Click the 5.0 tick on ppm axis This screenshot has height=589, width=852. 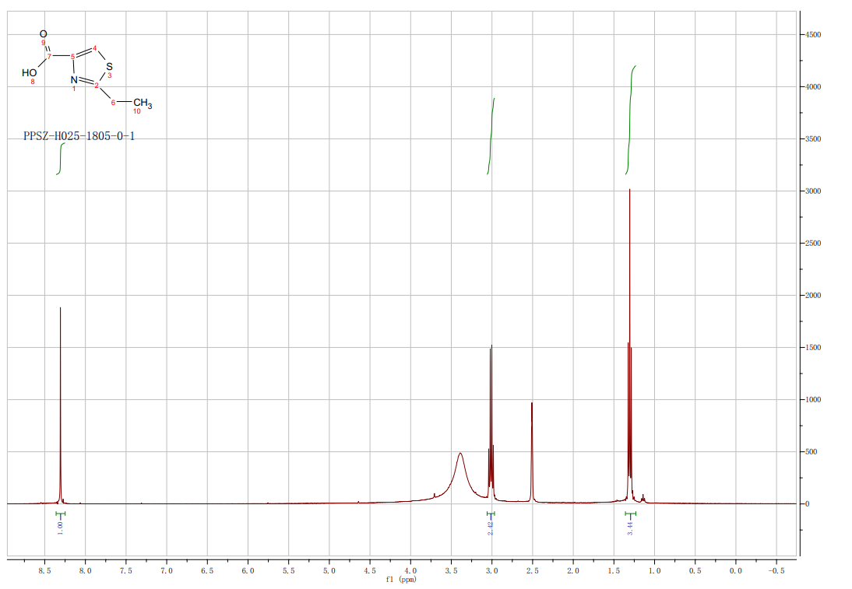(x=329, y=570)
